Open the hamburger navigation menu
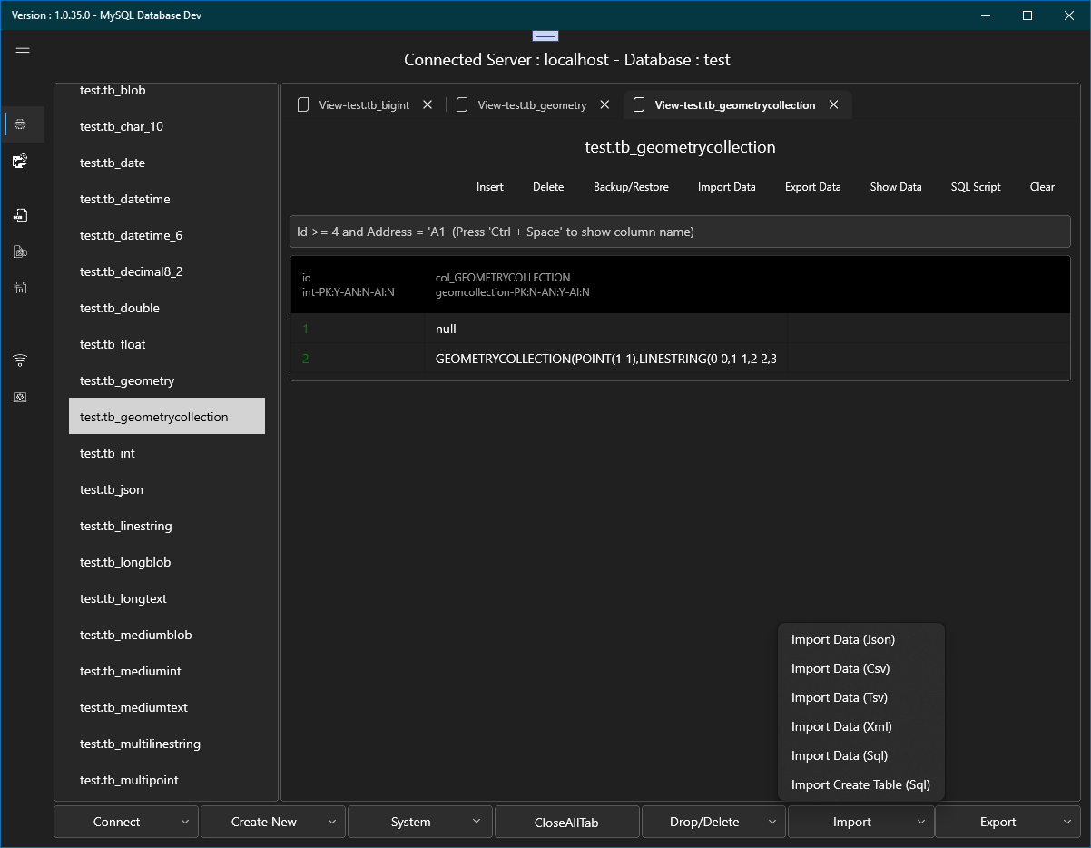 pos(23,48)
